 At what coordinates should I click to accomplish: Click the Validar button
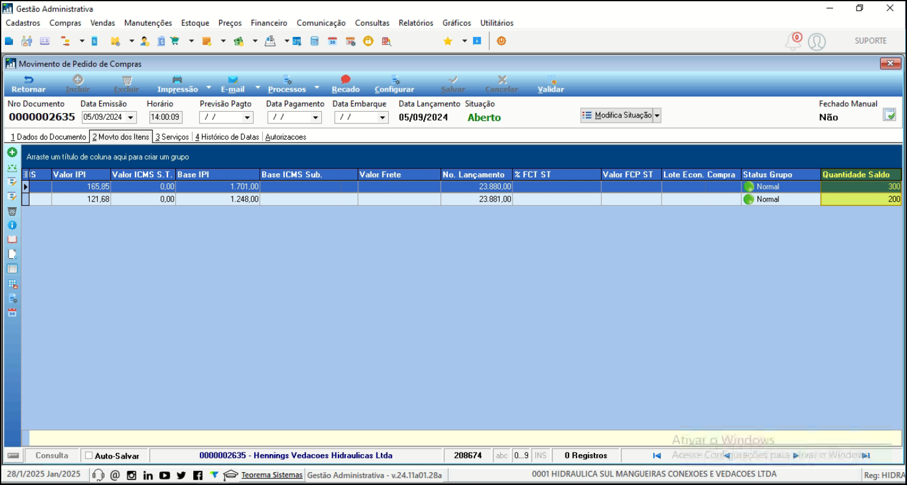tap(551, 84)
